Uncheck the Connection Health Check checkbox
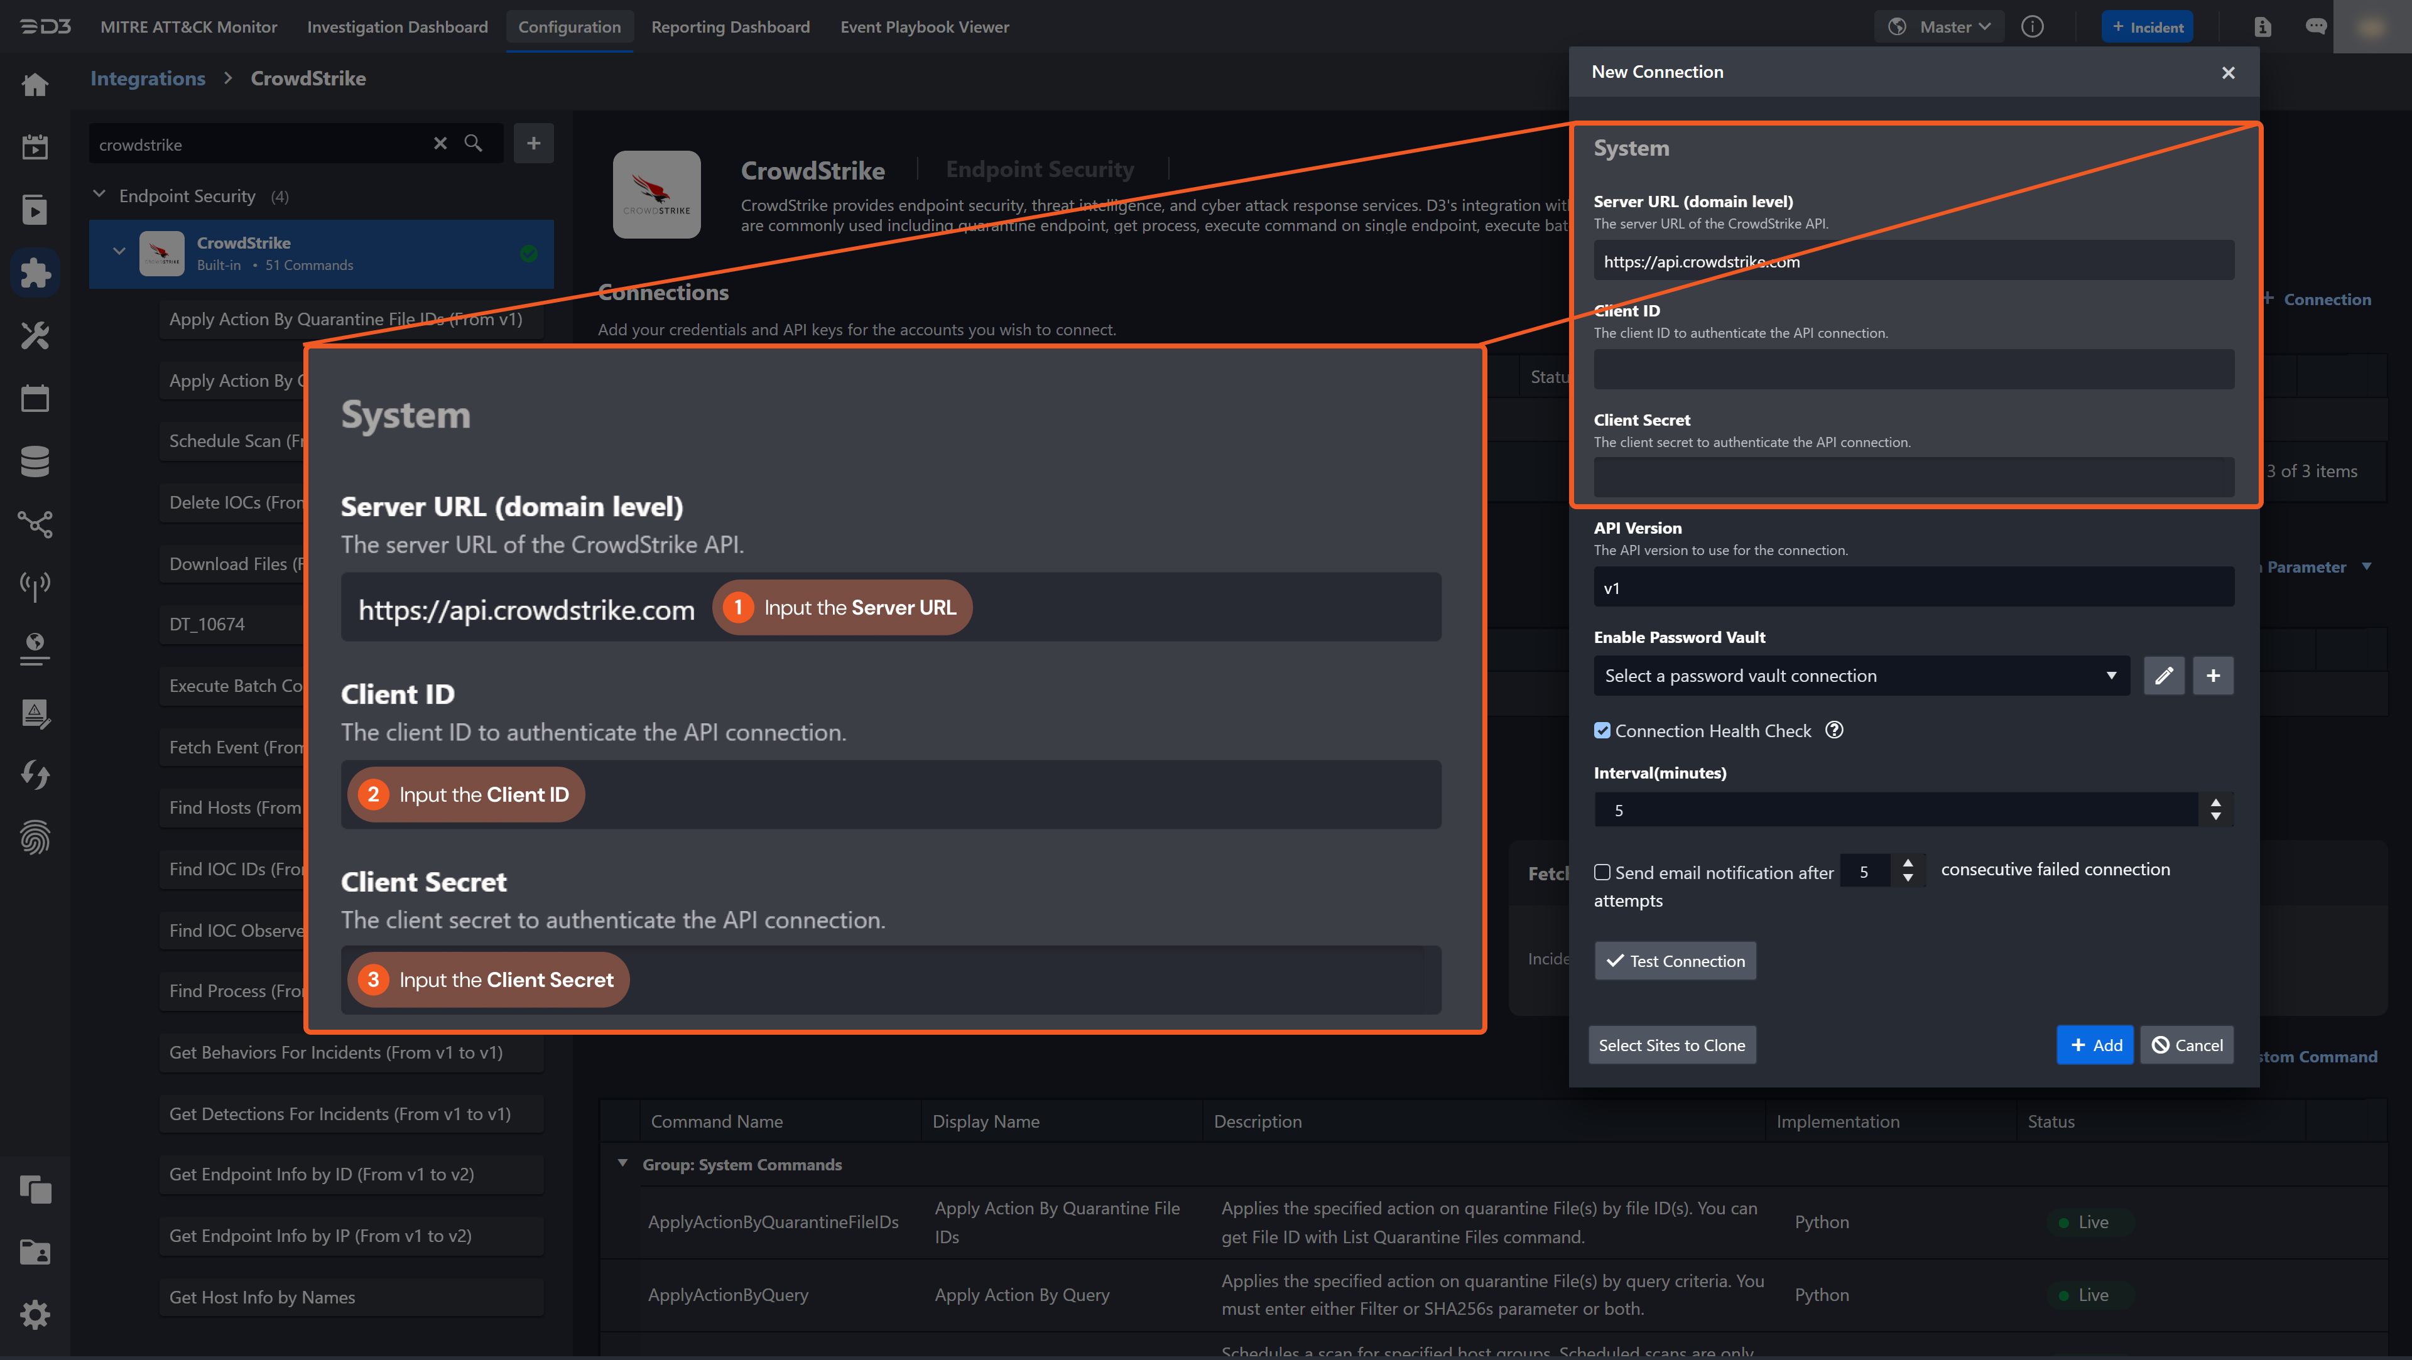The width and height of the screenshot is (2412, 1360). [1602, 730]
